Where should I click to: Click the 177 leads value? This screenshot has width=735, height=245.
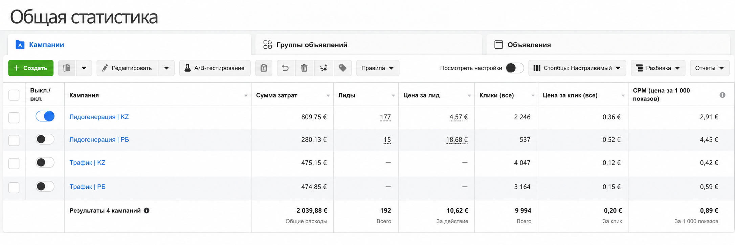[x=385, y=117]
